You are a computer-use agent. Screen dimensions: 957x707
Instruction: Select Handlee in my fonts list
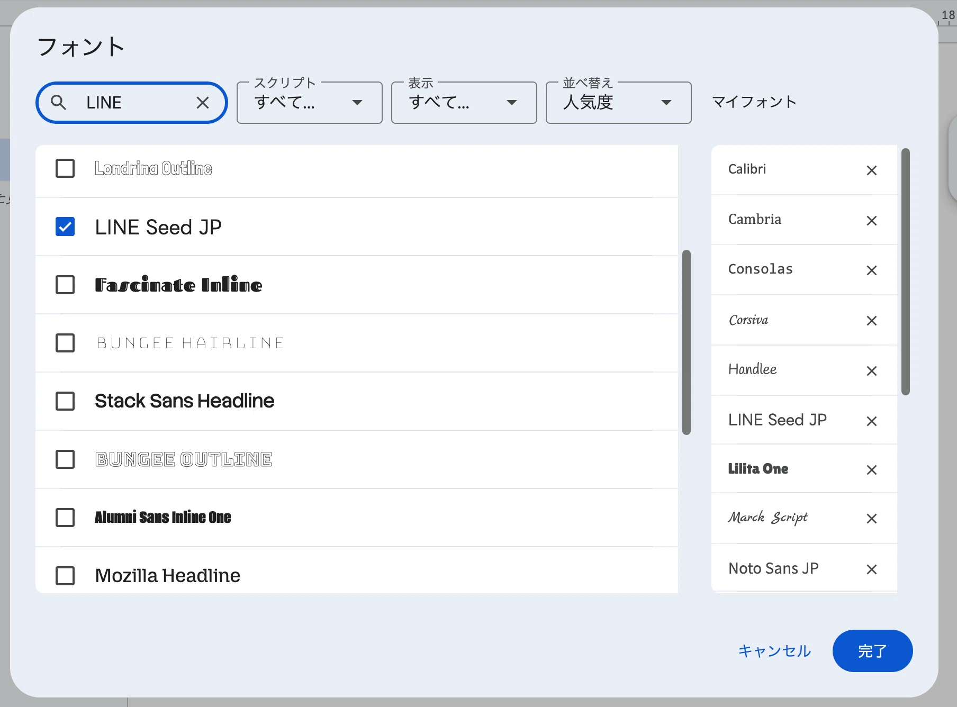coord(752,369)
